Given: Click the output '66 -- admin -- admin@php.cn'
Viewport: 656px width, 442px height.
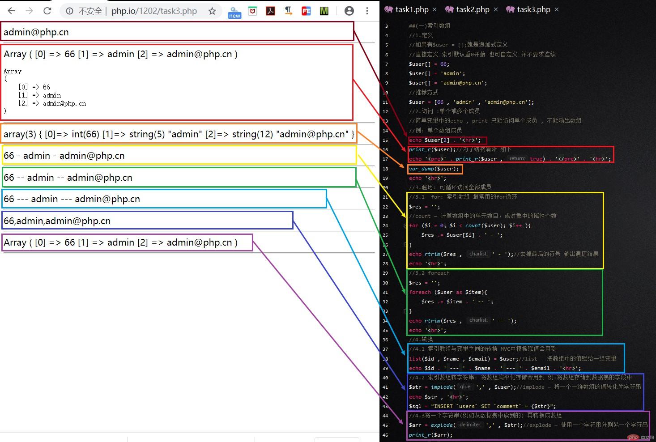Looking at the screenshot, I should click(68, 178).
